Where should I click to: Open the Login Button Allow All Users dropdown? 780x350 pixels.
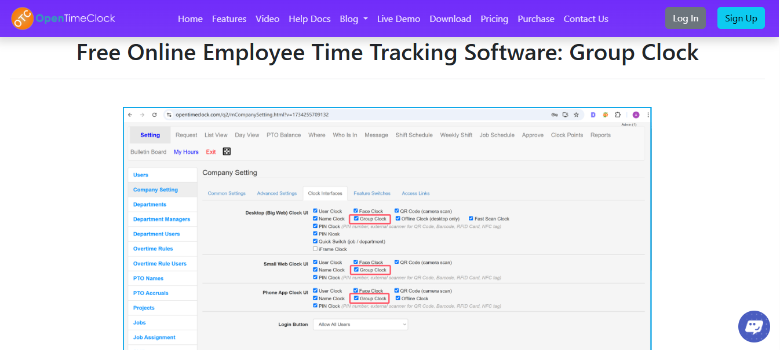360,325
